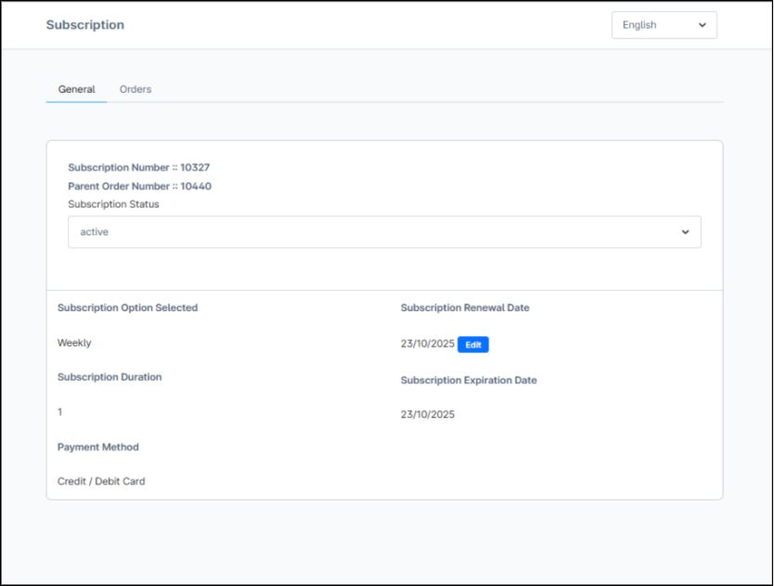Click the Payment Method heading
Viewport: 774px width, 586px height.
point(97,447)
